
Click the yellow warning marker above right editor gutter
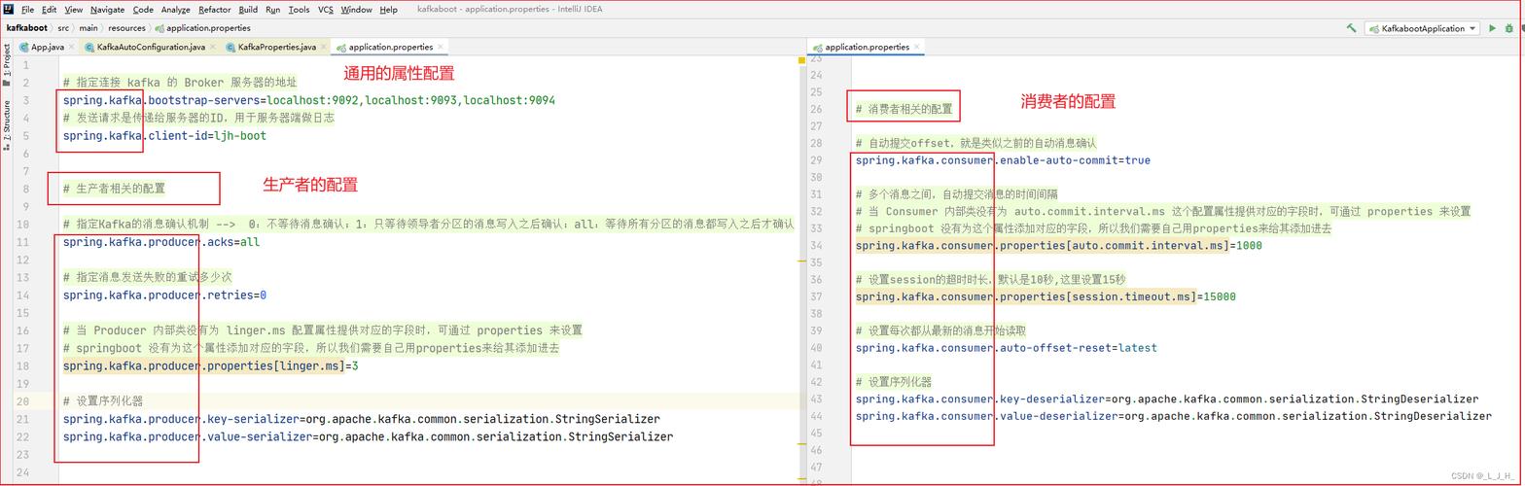coord(801,60)
